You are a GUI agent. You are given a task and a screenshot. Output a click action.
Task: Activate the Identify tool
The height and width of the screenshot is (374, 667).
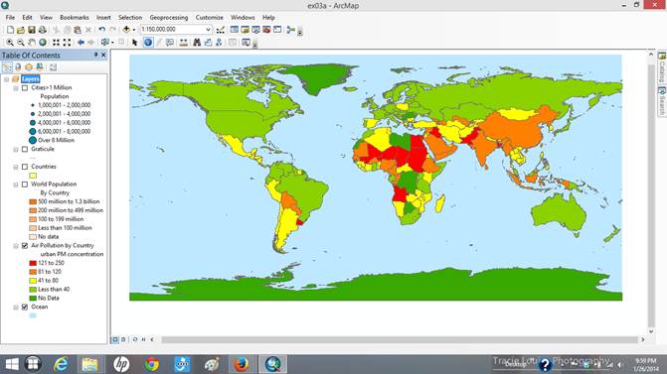147,43
